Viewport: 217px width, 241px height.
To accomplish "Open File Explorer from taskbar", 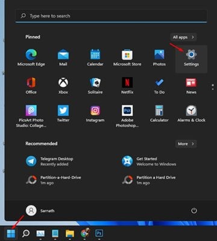I will 70,233.
